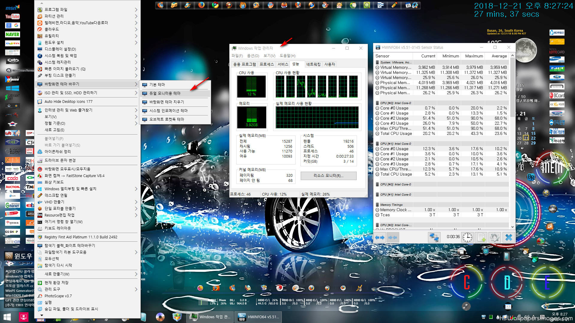Click the red C drive gauge
The image size is (575, 323).
pos(467,282)
